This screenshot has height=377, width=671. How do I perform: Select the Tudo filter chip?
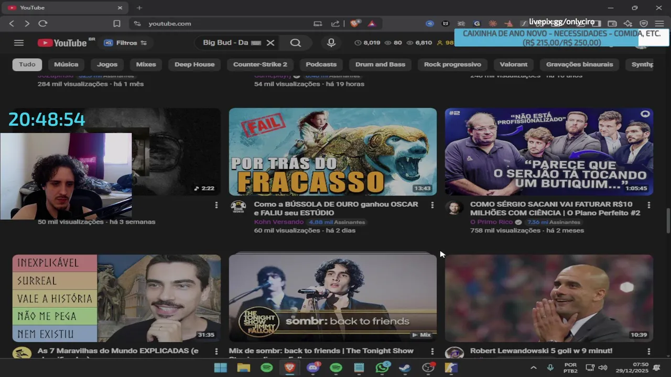pyautogui.click(x=27, y=64)
